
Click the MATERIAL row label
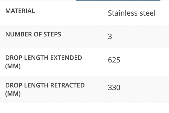(x=20, y=11)
